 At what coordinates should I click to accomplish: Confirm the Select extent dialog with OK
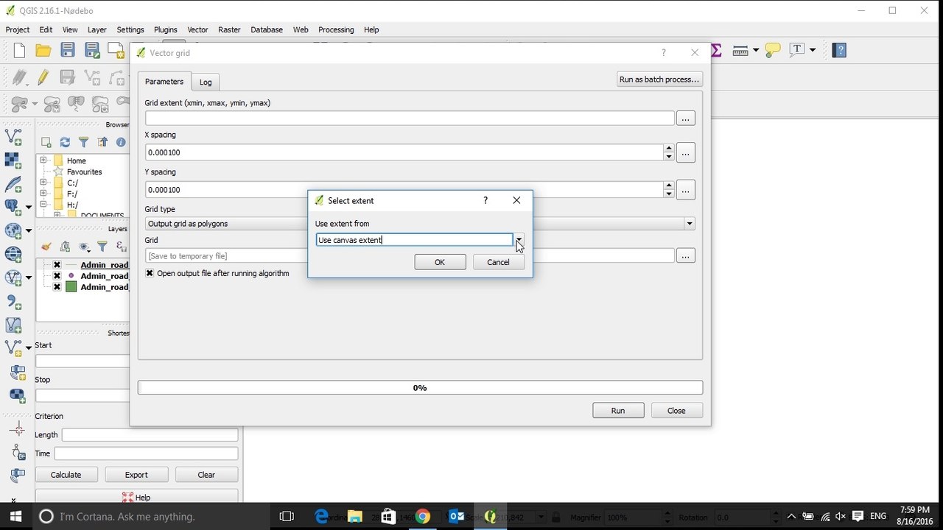[440, 262]
